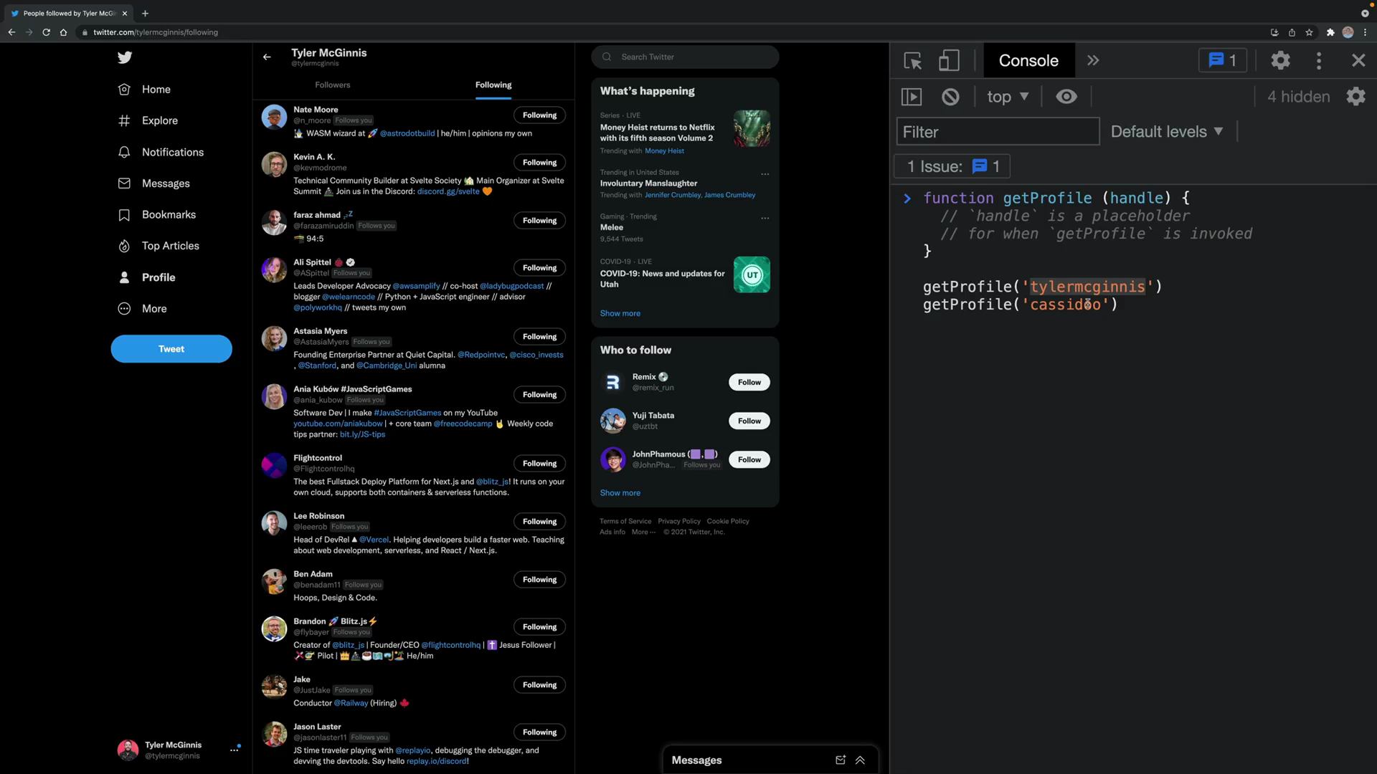
Task: Reload the page in browser toolbar
Action: (x=46, y=32)
